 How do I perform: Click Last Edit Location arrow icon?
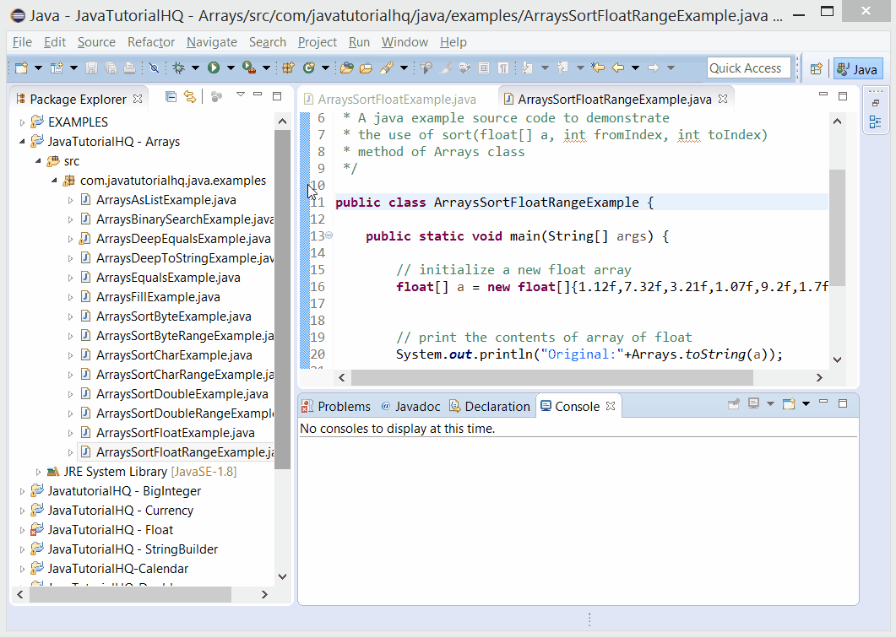pos(598,68)
